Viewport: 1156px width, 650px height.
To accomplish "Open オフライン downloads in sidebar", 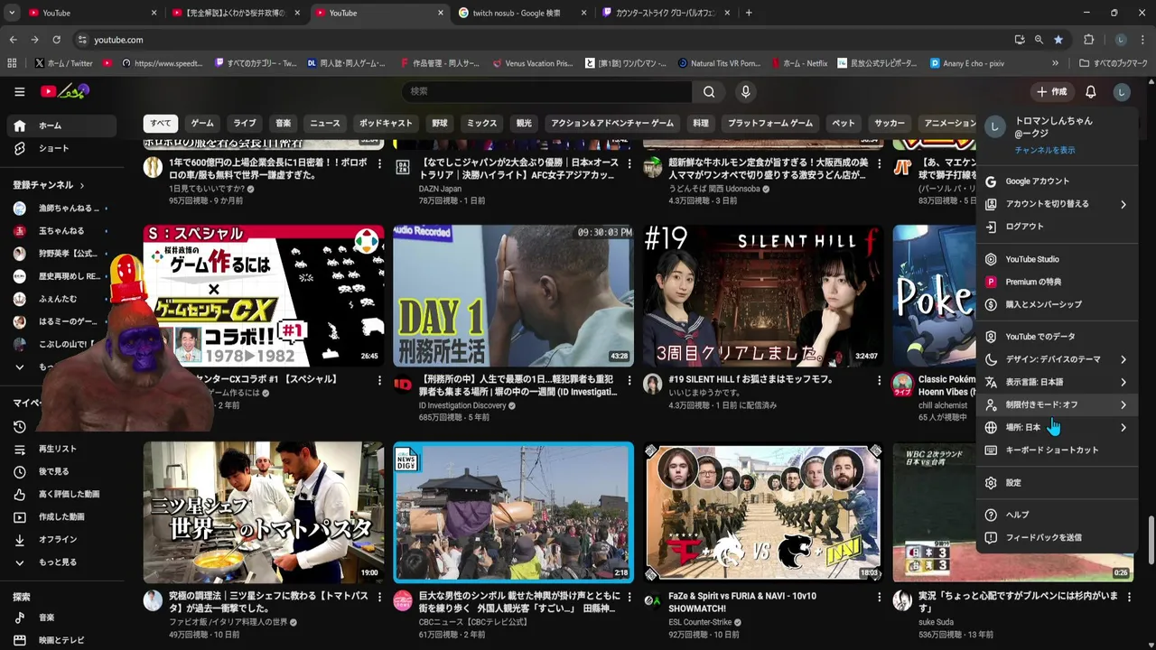I will point(60,539).
